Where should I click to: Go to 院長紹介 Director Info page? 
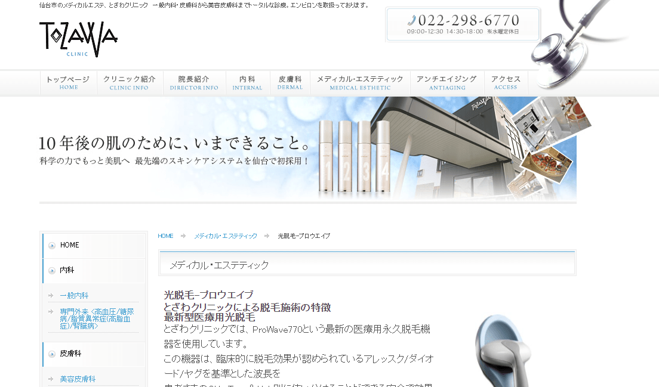pos(194,83)
